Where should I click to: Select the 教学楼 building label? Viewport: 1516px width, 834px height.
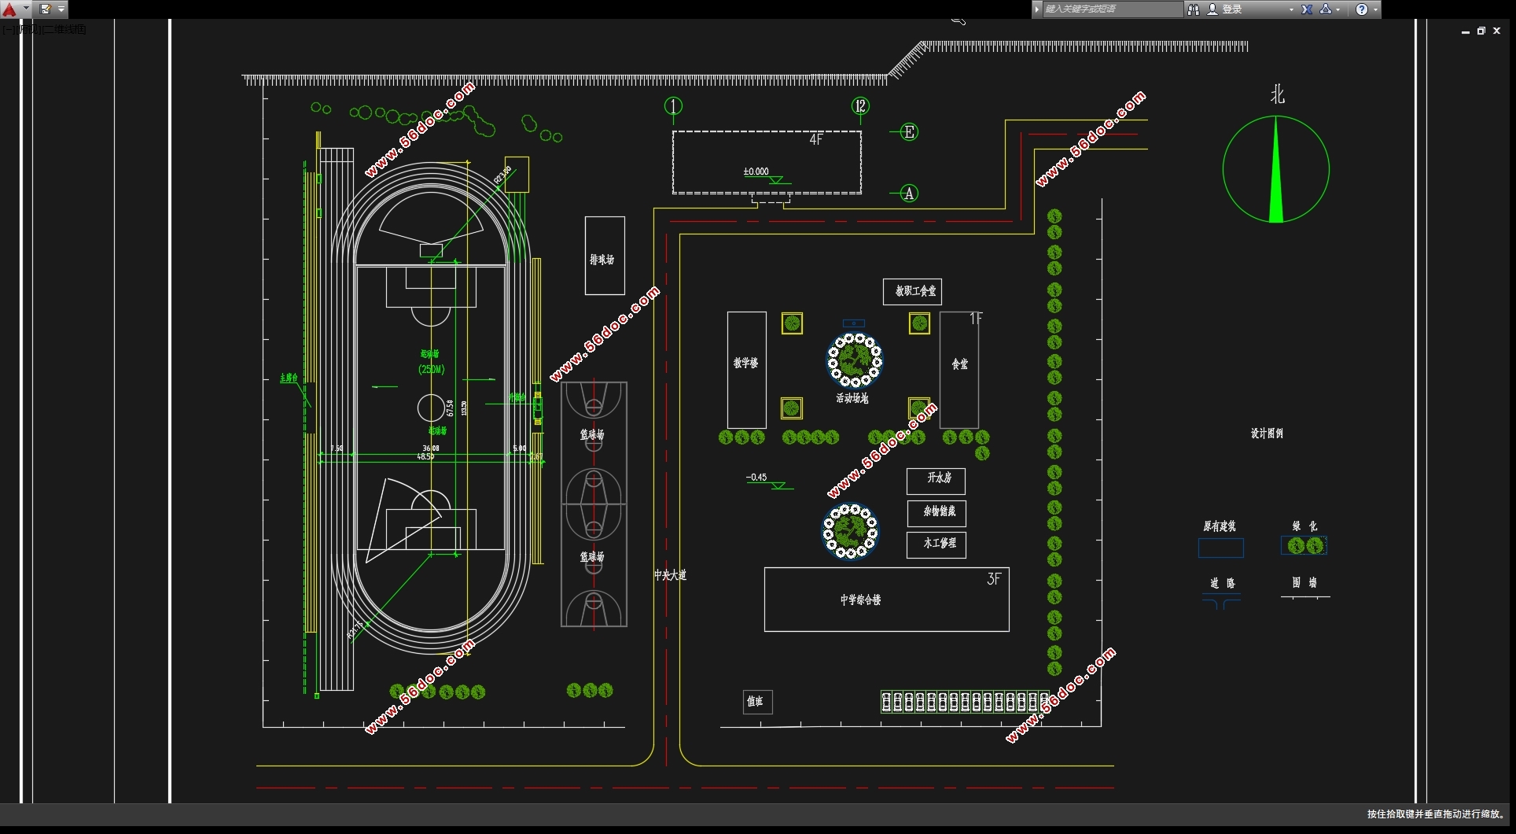[x=746, y=363]
